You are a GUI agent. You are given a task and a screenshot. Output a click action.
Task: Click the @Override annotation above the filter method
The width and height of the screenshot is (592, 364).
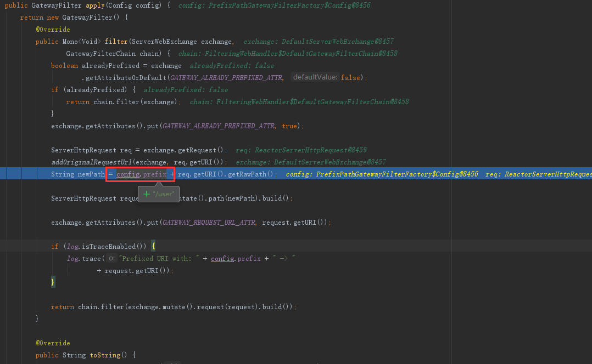[x=53, y=29]
